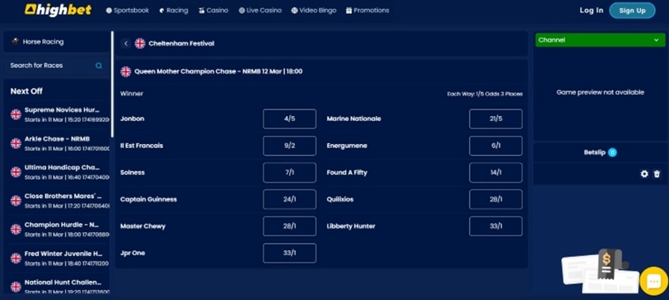Select Marine Nationale odds 21/5
The image size is (669, 300).
pos(496,119)
